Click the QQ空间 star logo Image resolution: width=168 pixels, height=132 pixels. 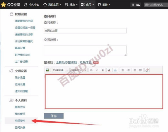[3, 5]
